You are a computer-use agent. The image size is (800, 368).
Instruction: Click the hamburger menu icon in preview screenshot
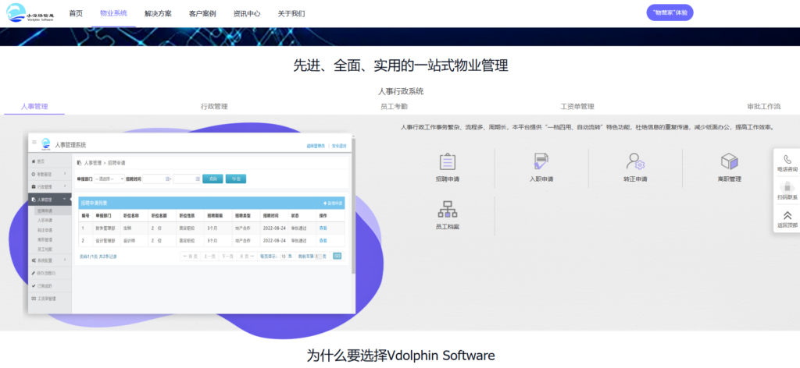click(34, 142)
